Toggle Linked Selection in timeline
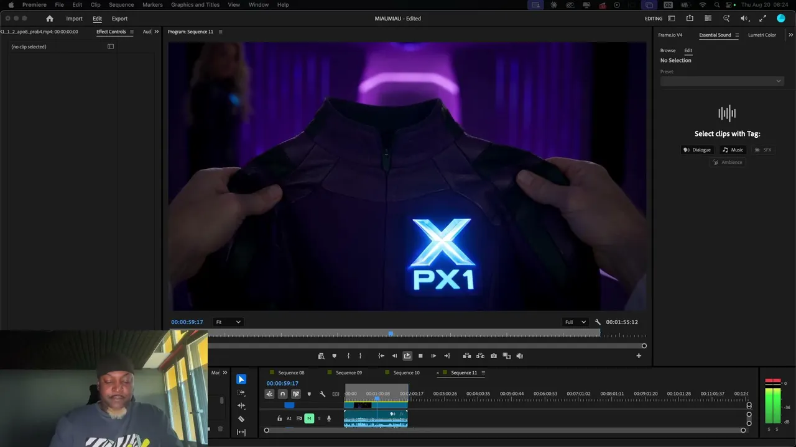Viewport: 796px width, 447px height. pyautogui.click(x=296, y=394)
